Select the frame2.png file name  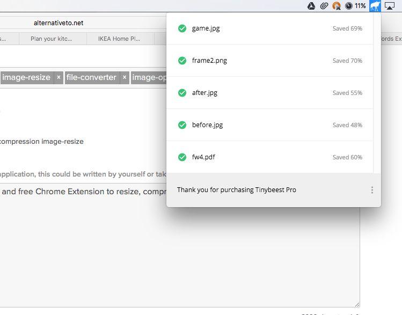click(209, 61)
